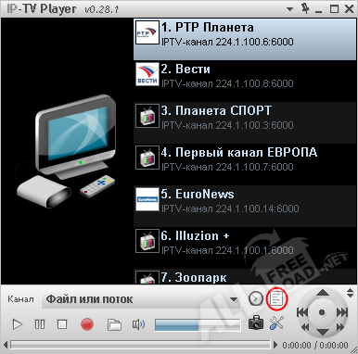Select channel 5. EuroNews
358x354 pixels.
(x=245, y=206)
